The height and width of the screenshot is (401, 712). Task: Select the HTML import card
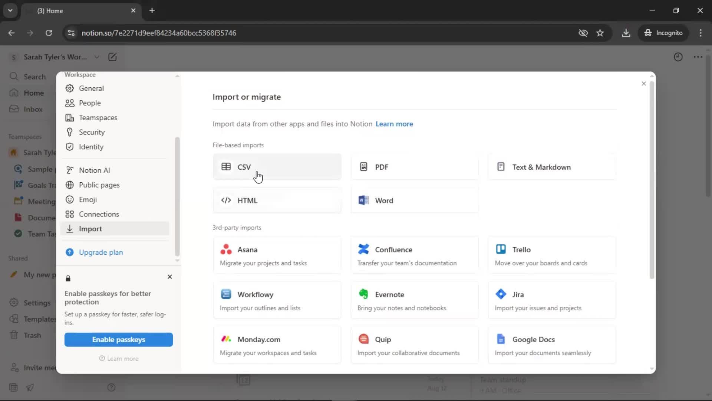[x=277, y=200]
